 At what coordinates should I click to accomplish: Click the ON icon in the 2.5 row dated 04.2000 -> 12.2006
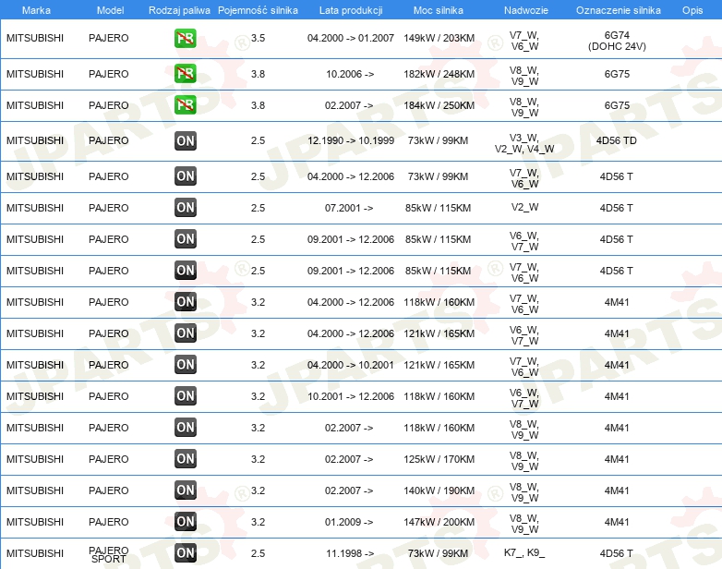pos(186,176)
